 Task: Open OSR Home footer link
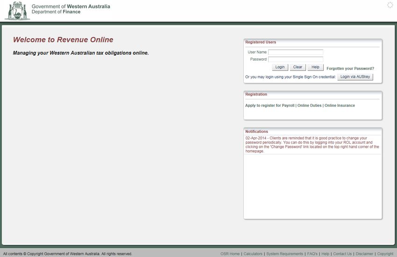230,254
